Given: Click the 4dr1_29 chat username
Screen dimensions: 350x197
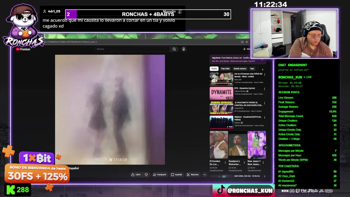Looking at the screenshot, I should pyautogui.click(x=54, y=11).
